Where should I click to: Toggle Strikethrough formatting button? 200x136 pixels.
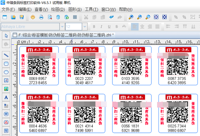(x=117, y=27)
